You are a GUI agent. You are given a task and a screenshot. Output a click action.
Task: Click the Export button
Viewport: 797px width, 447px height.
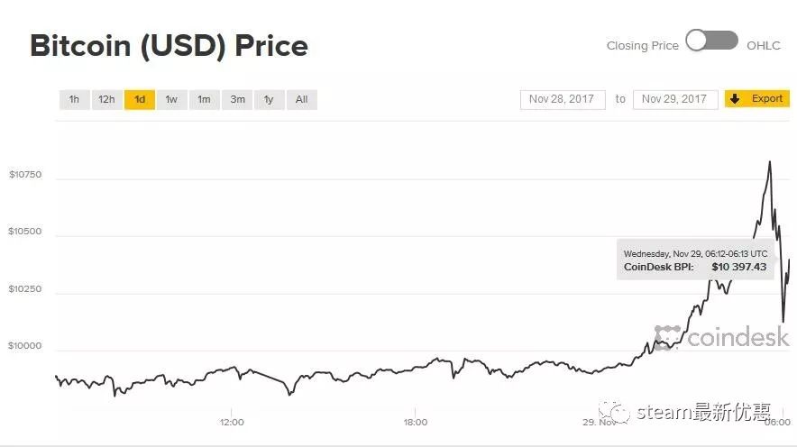(756, 99)
